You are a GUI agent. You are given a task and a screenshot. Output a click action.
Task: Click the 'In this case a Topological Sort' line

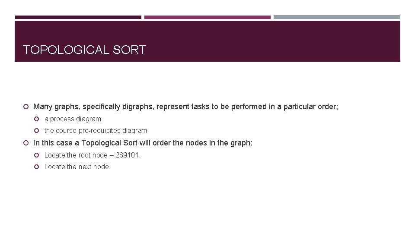[x=143, y=143]
